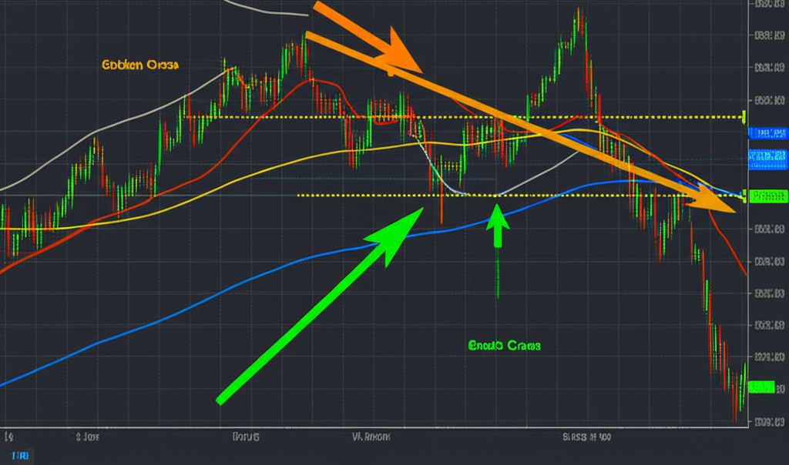789x465 pixels.
Task: Select the yellow handle on lower dotted line
Action: click(x=744, y=196)
